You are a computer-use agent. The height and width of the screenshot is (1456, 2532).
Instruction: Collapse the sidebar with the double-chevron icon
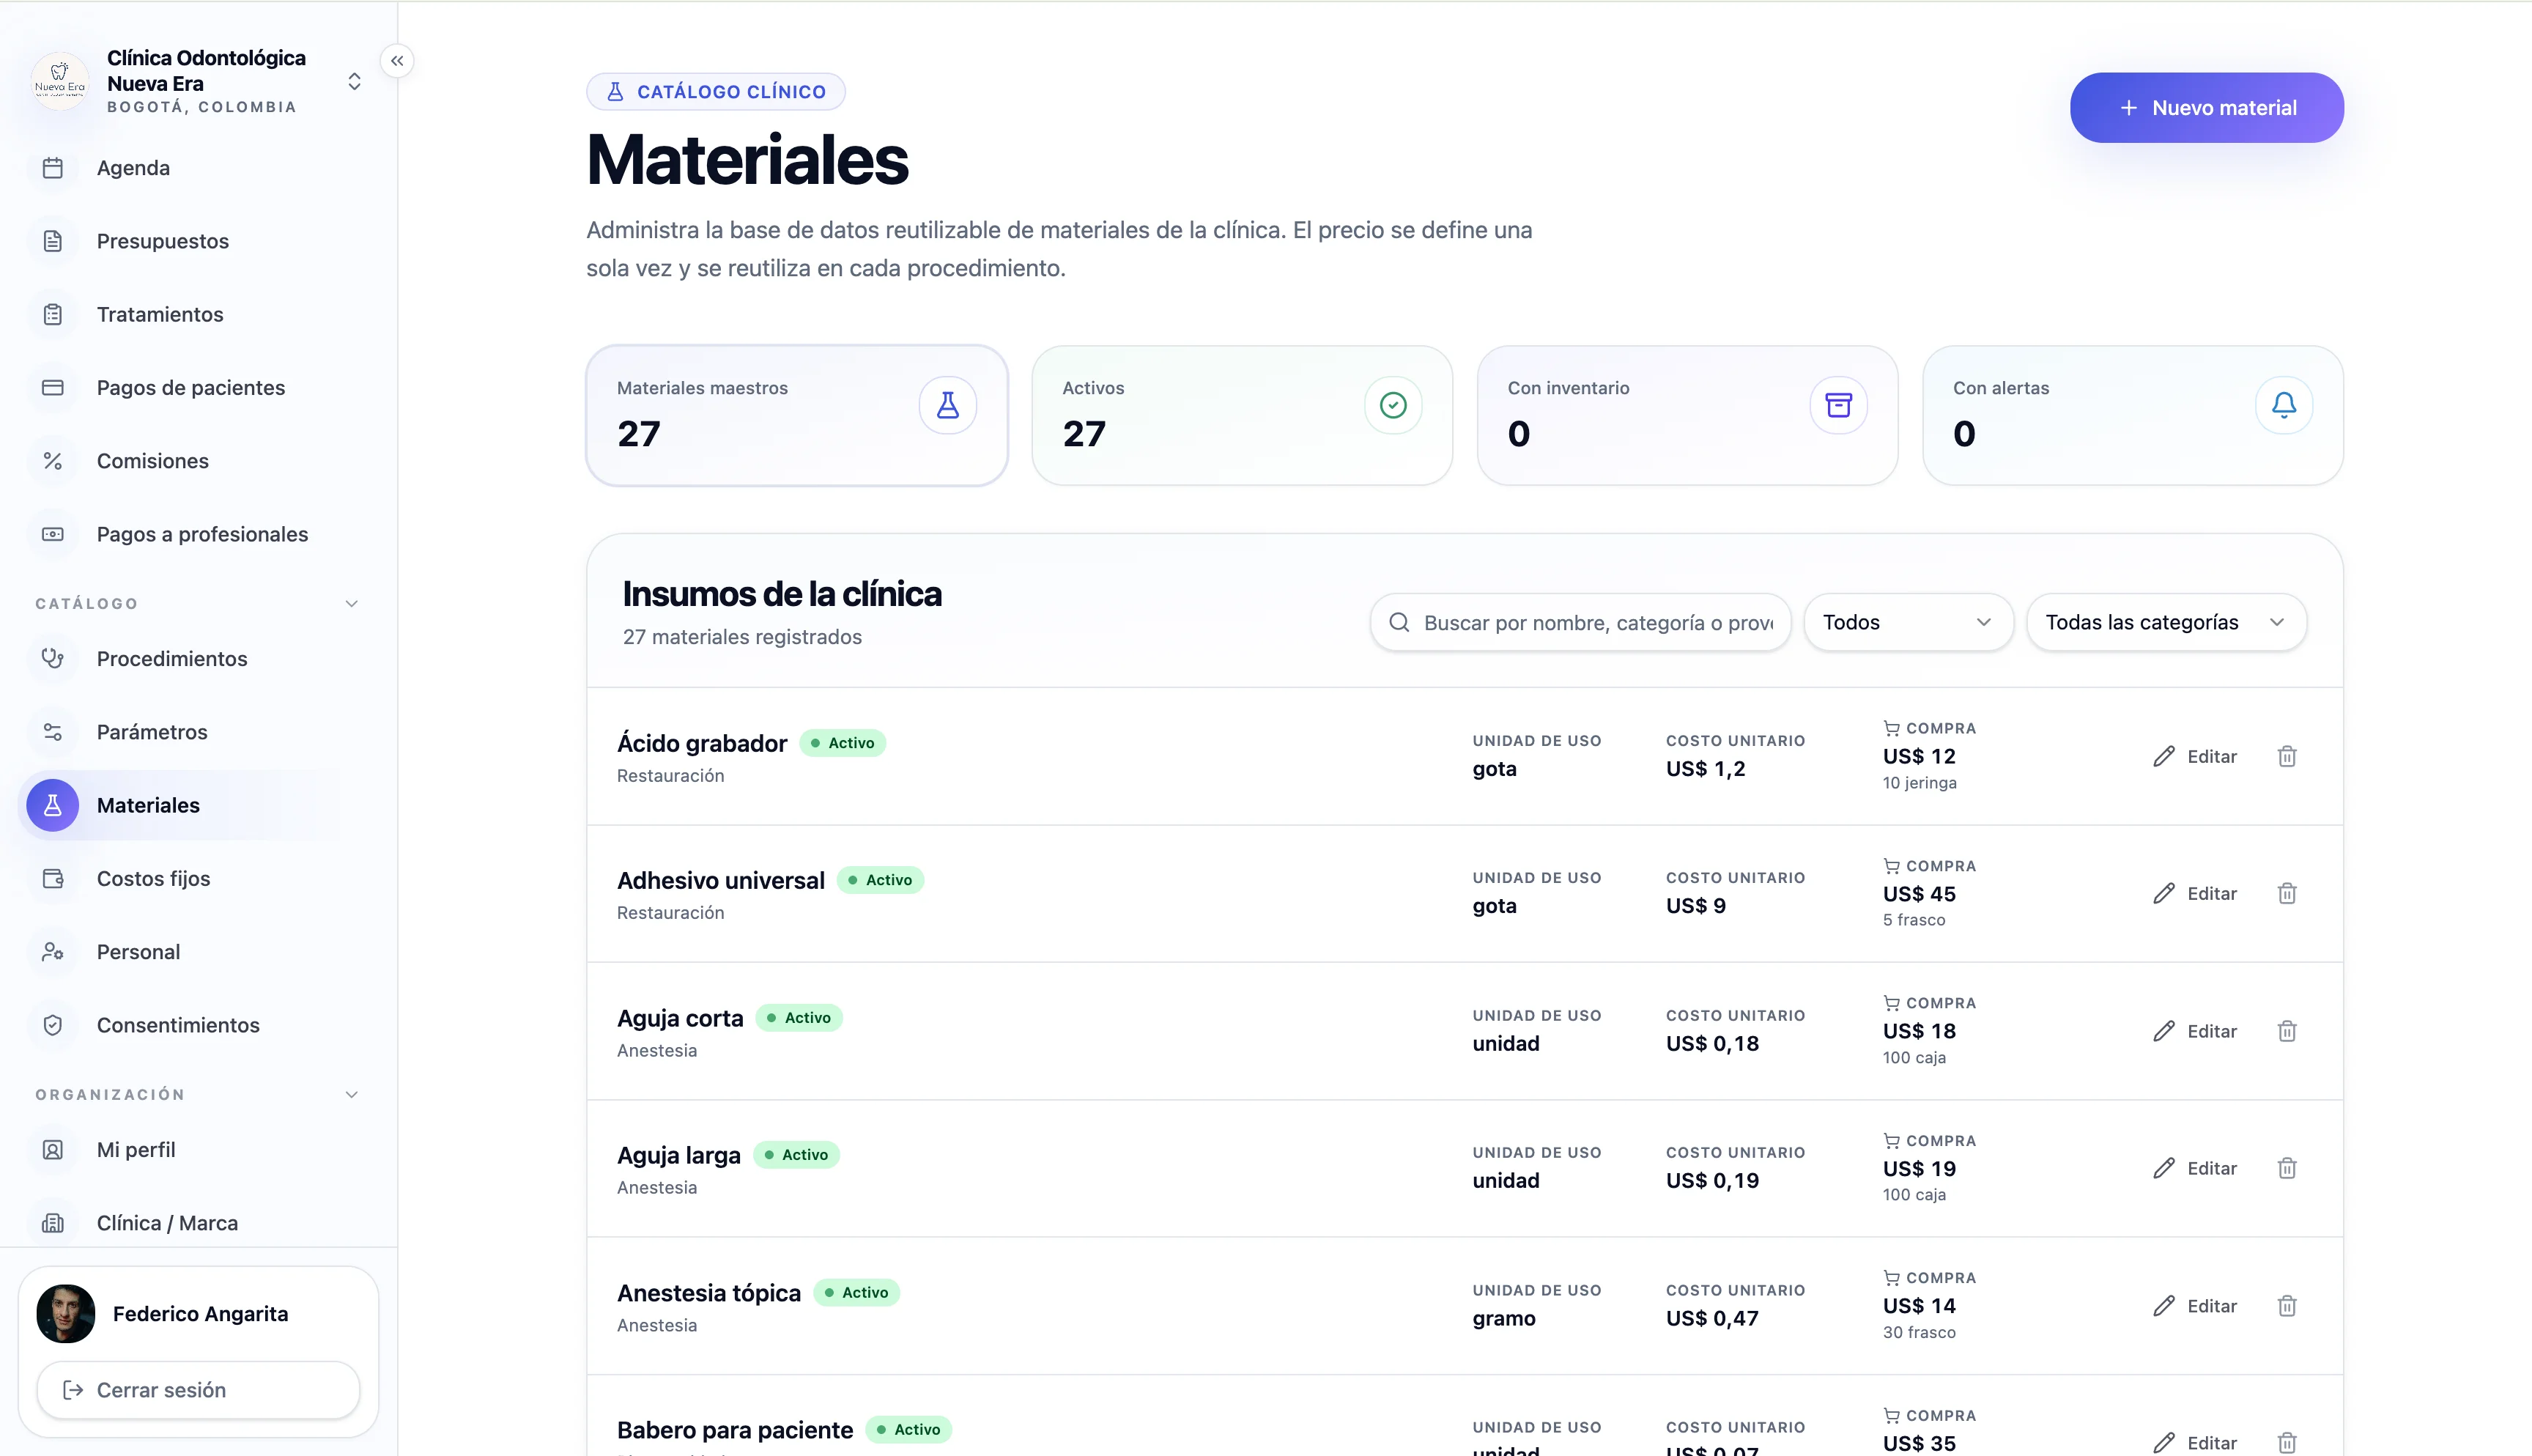pos(397,61)
